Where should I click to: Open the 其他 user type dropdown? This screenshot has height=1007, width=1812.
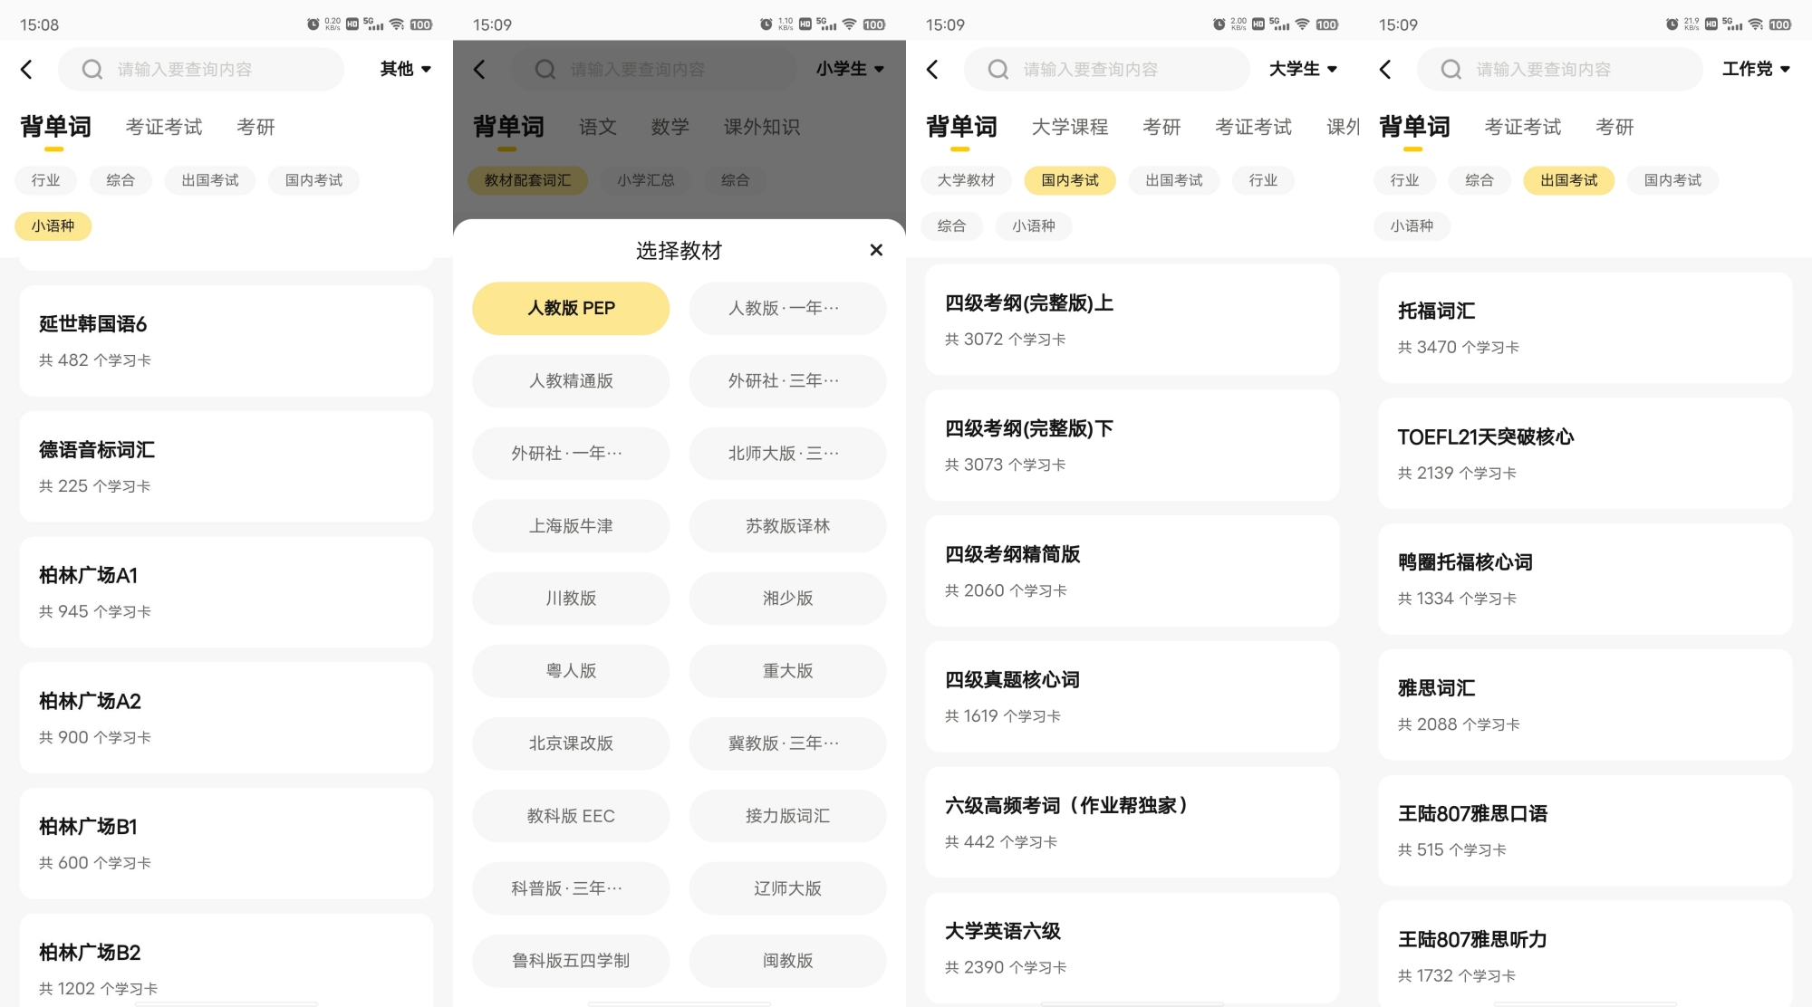click(x=405, y=69)
